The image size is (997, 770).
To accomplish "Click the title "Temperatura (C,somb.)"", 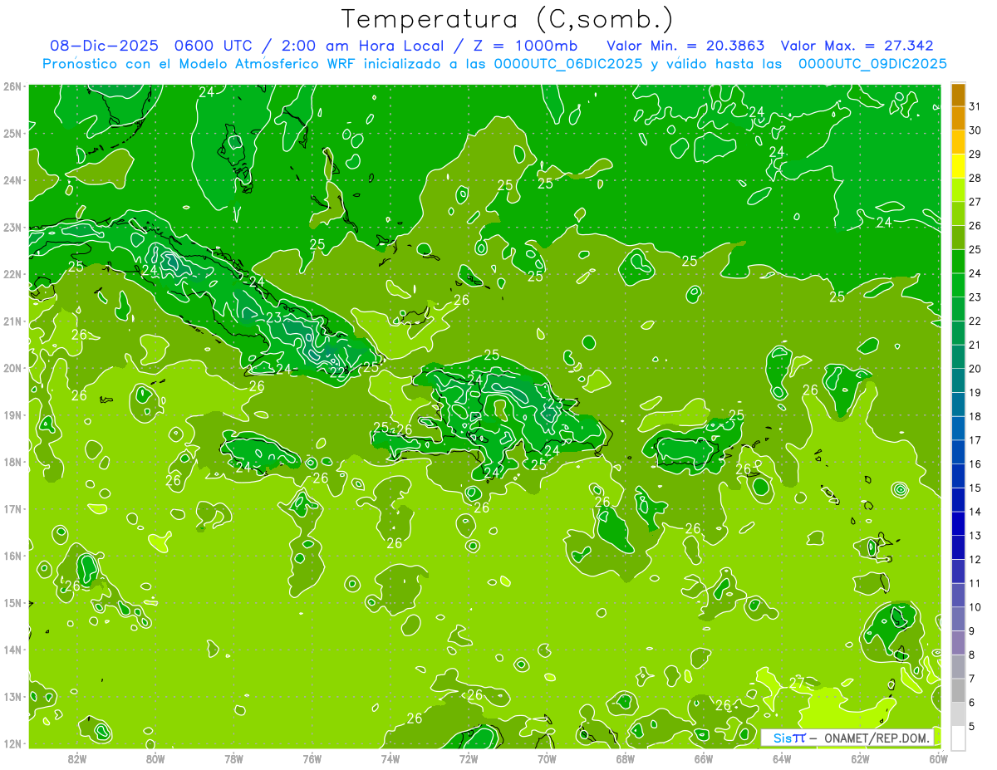I will point(508,18).
